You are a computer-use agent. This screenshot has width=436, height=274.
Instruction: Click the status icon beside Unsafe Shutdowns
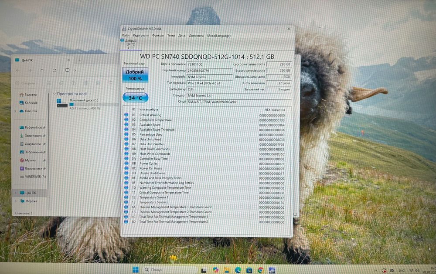click(126, 173)
